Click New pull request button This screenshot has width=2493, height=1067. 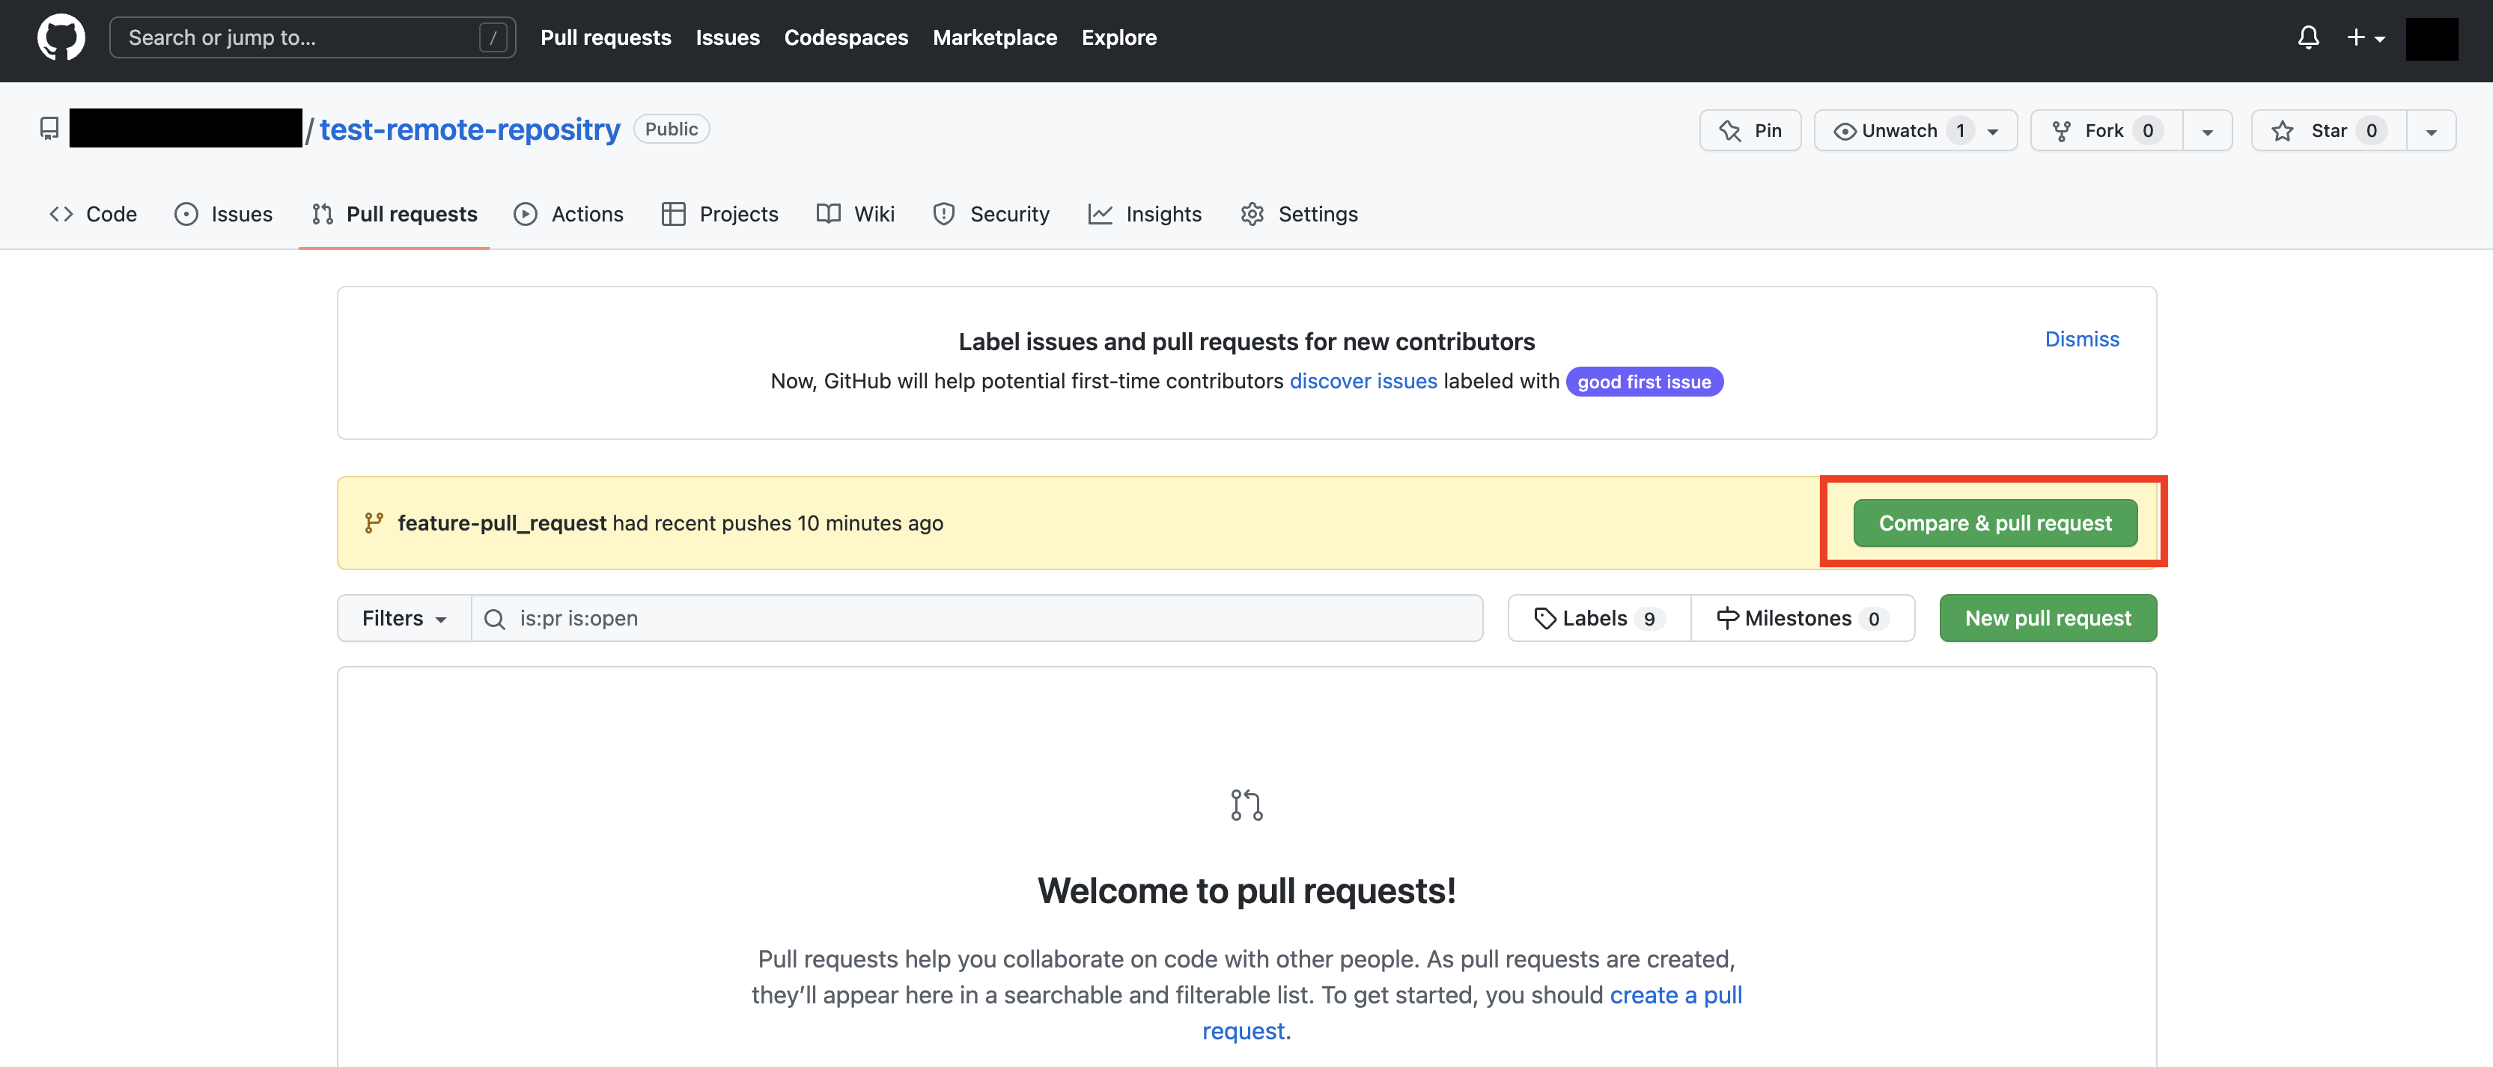click(x=2048, y=618)
